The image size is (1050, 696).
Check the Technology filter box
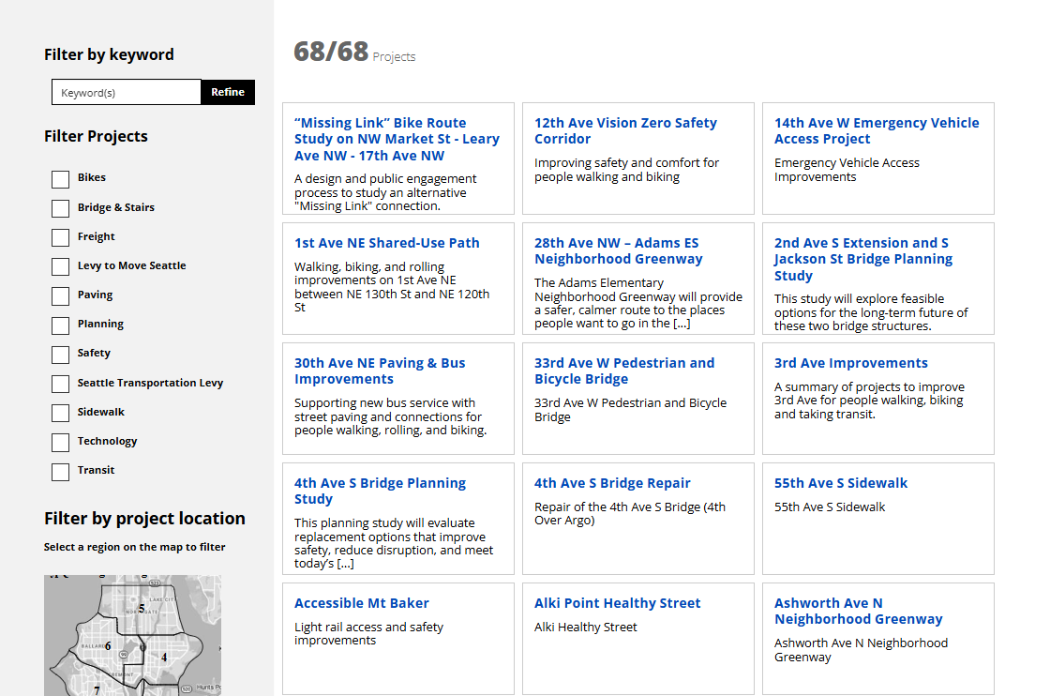60,442
